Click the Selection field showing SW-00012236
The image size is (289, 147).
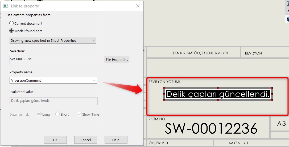pyautogui.click(x=53, y=60)
